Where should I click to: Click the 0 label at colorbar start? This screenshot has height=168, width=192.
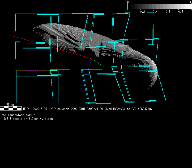(x=128, y=2)
